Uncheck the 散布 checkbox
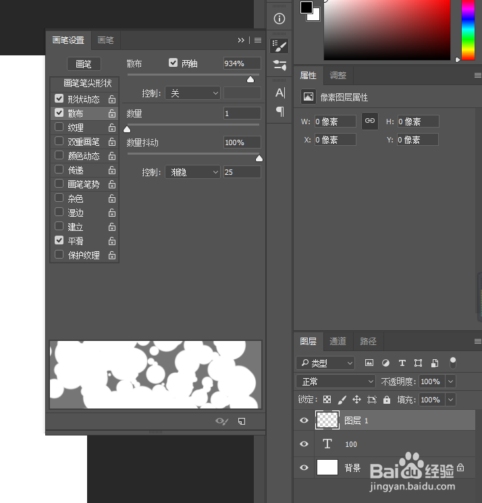This screenshot has height=503, width=482. coord(59,113)
